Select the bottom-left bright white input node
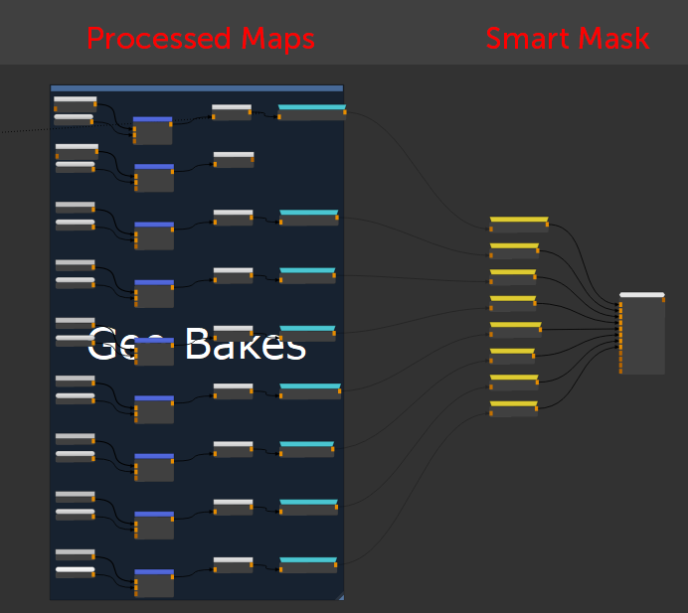The height and width of the screenshot is (613, 688). (75, 571)
